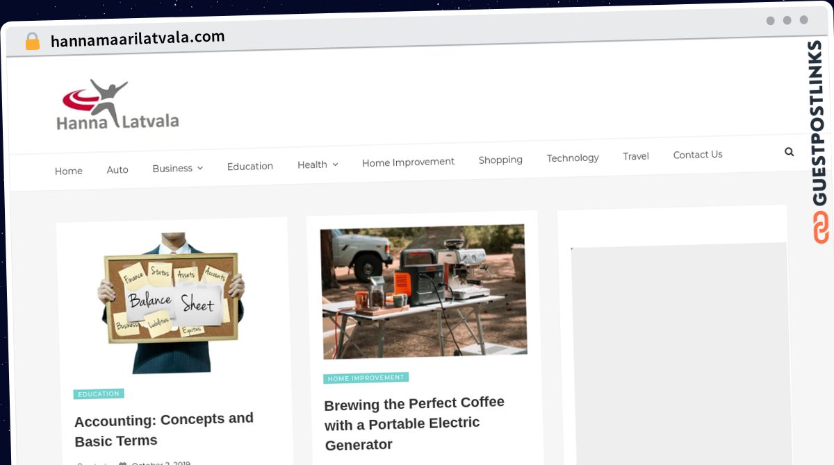
Task: Open the Contact Us page
Action: click(698, 155)
